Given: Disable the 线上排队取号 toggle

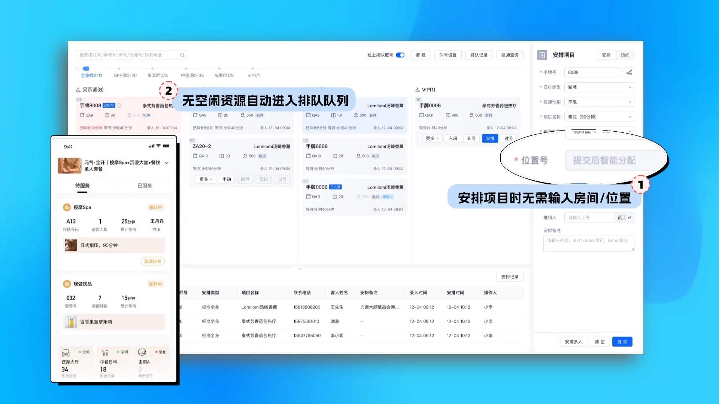Looking at the screenshot, I should 400,55.
